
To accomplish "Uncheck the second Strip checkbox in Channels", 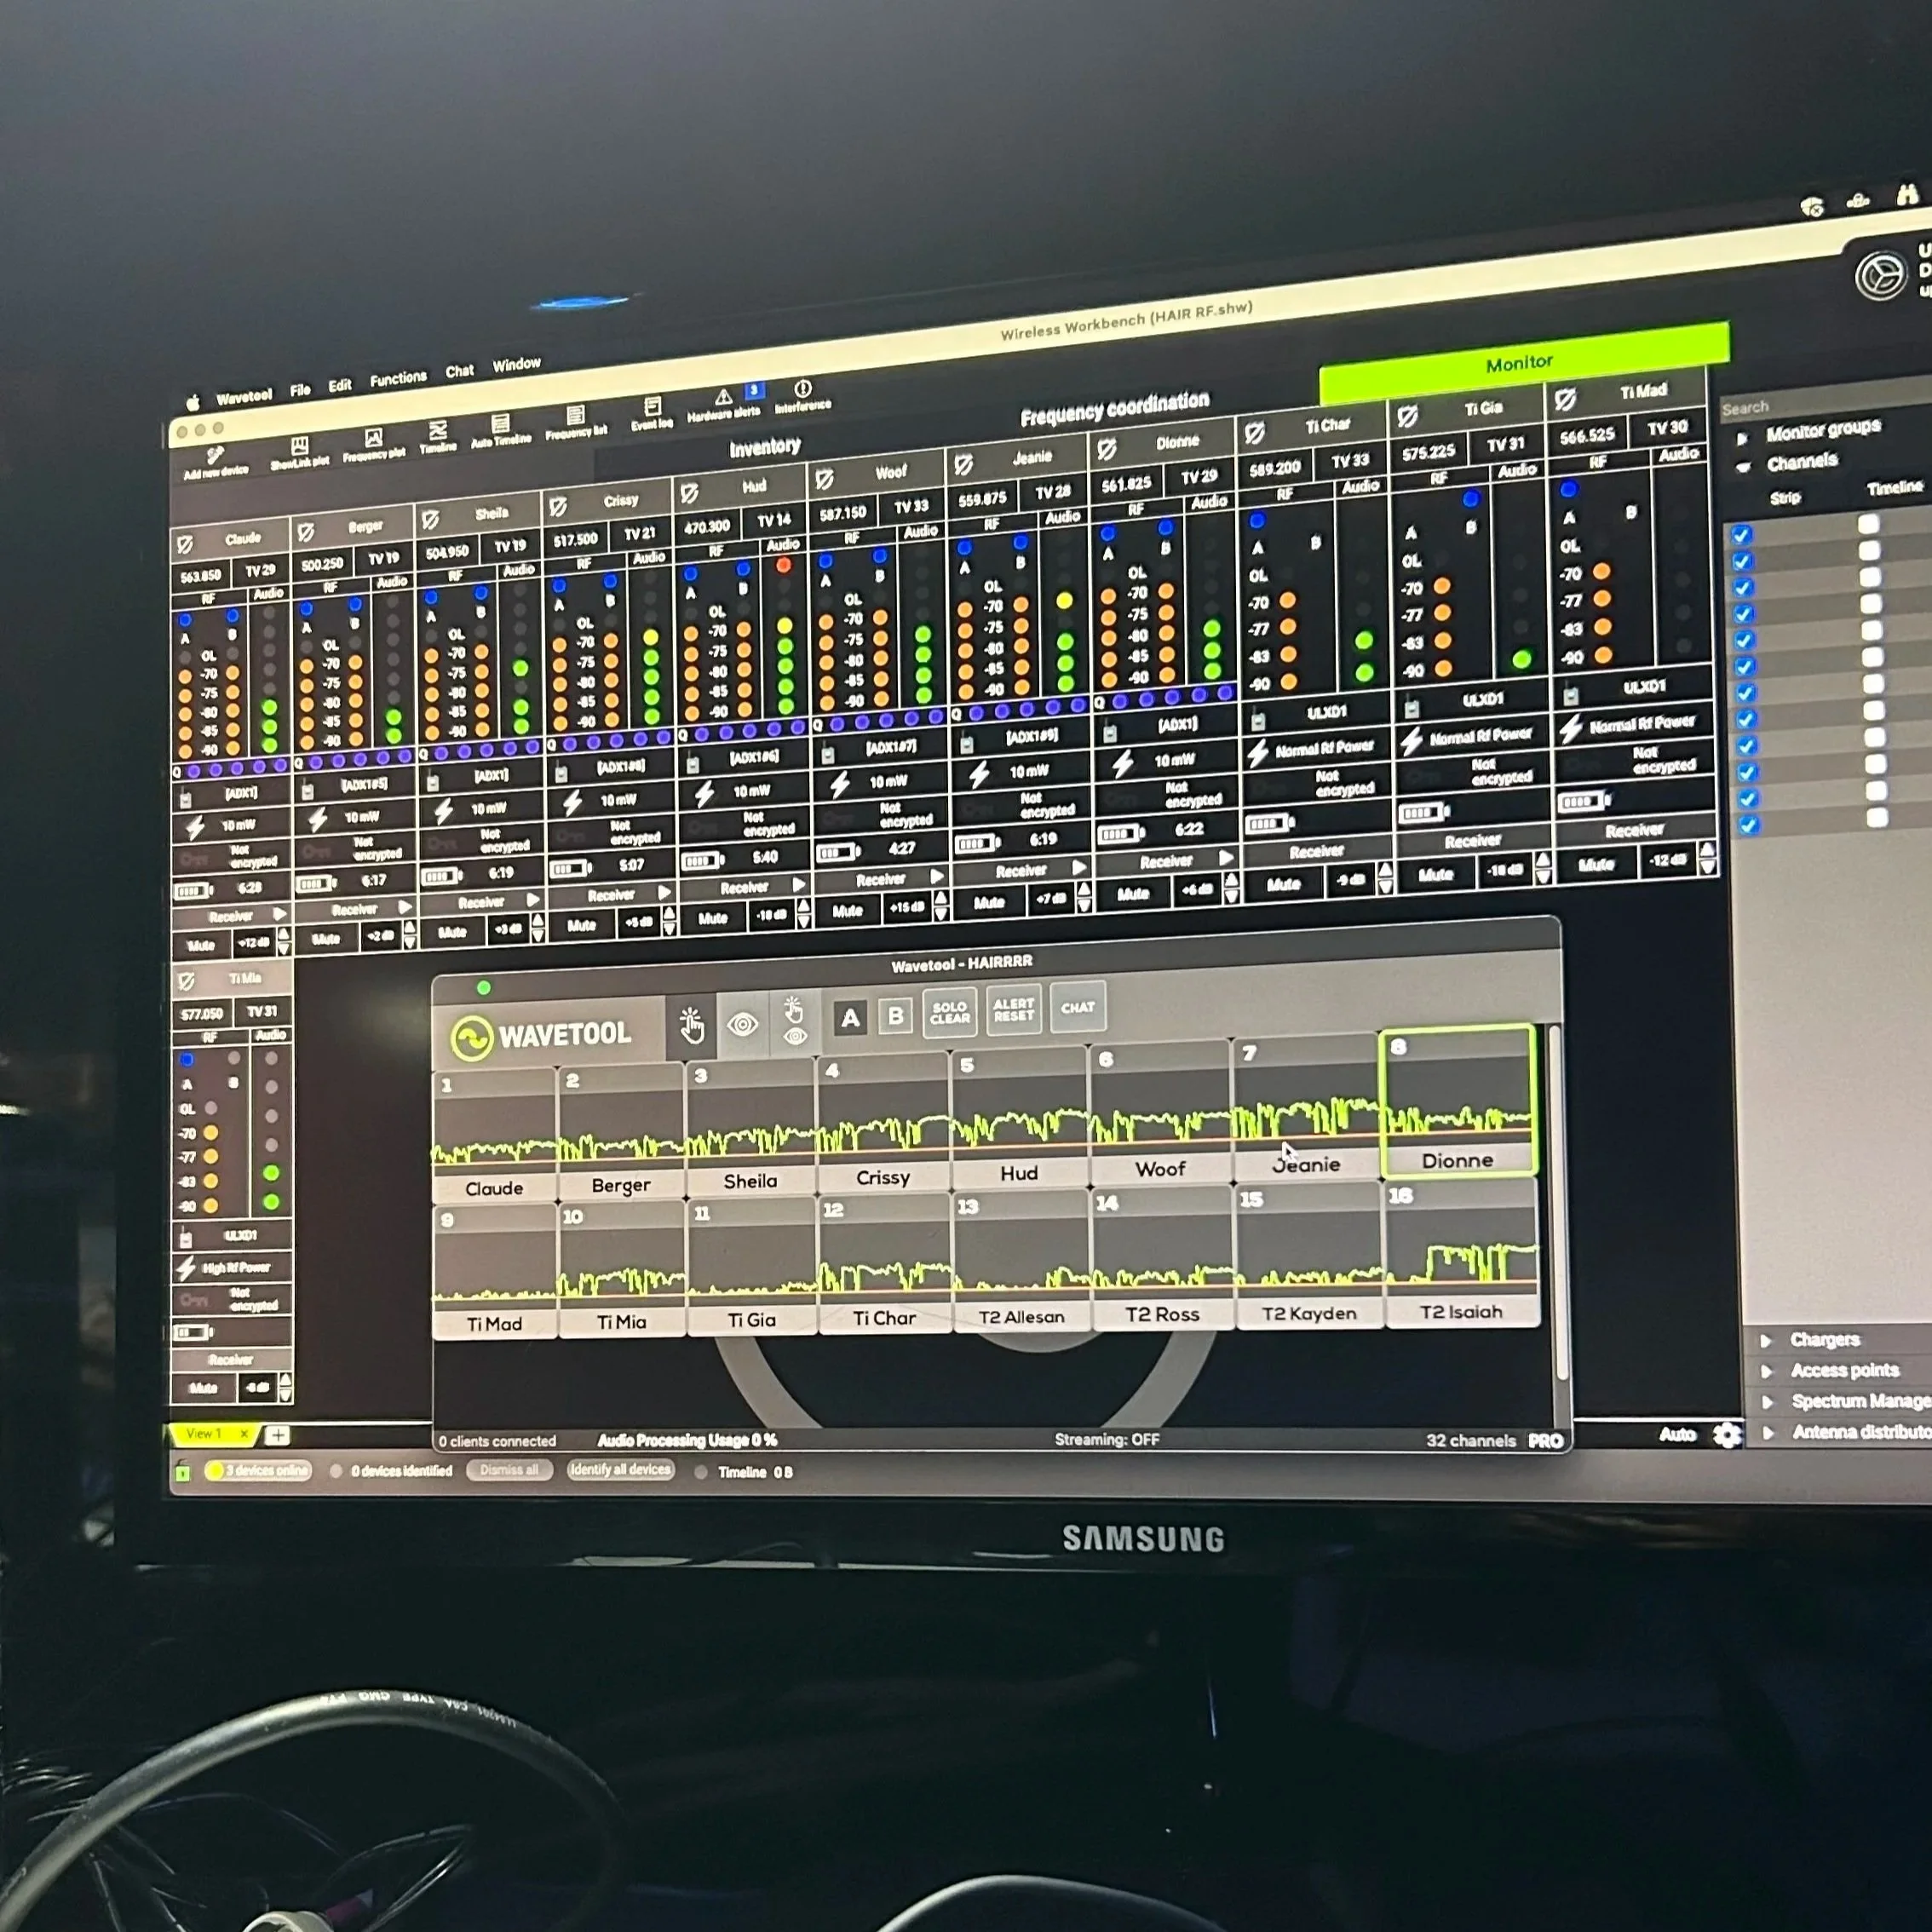I will click(1743, 561).
